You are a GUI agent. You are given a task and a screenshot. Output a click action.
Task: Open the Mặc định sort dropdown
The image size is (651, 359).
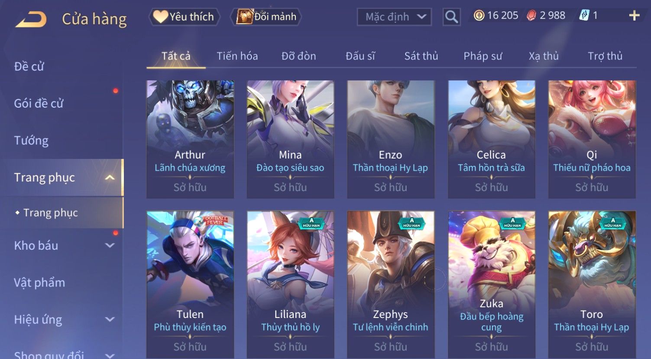(x=394, y=17)
